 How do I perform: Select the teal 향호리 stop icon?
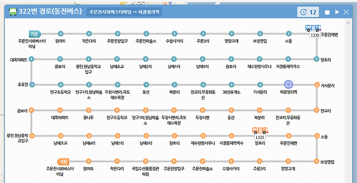tap(316, 59)
